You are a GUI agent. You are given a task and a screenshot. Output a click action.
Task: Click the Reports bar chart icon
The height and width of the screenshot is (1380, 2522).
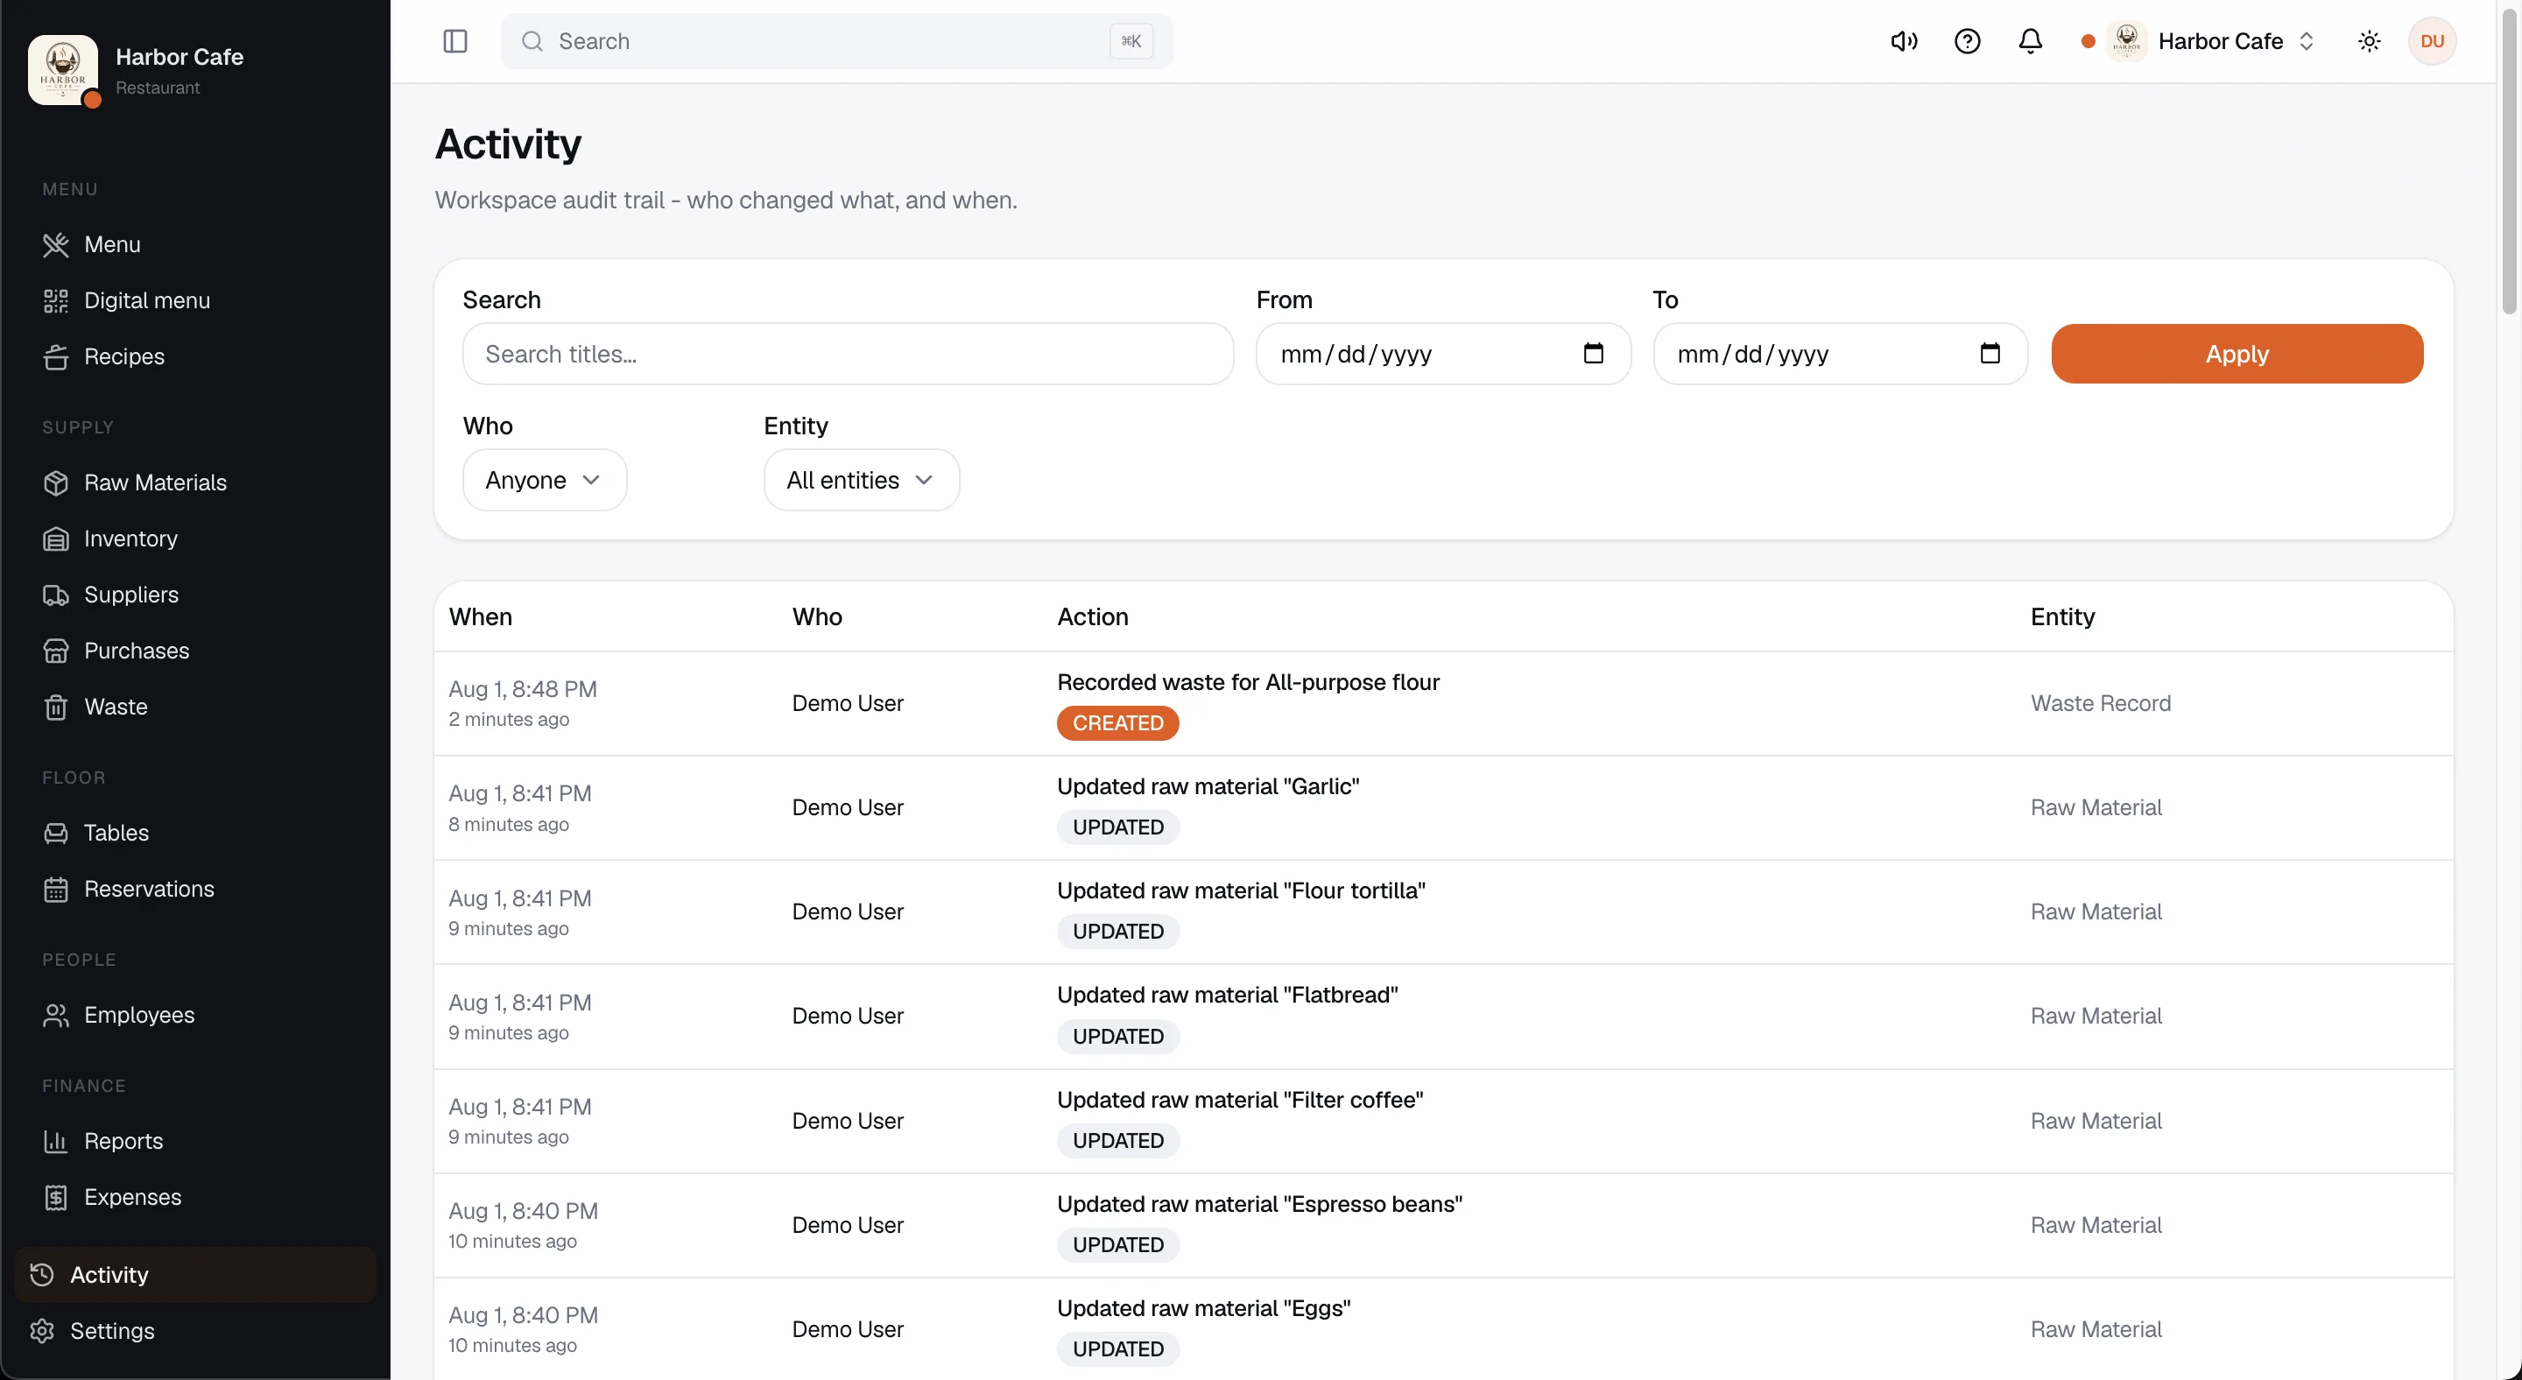tap(56, 1141)
